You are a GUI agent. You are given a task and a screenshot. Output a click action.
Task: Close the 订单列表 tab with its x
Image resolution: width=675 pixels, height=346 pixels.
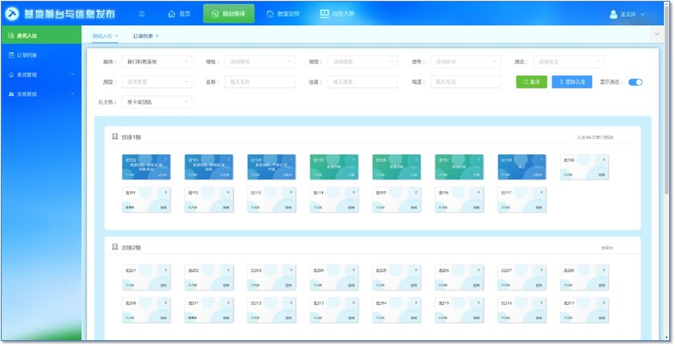[x=157, y=36]
